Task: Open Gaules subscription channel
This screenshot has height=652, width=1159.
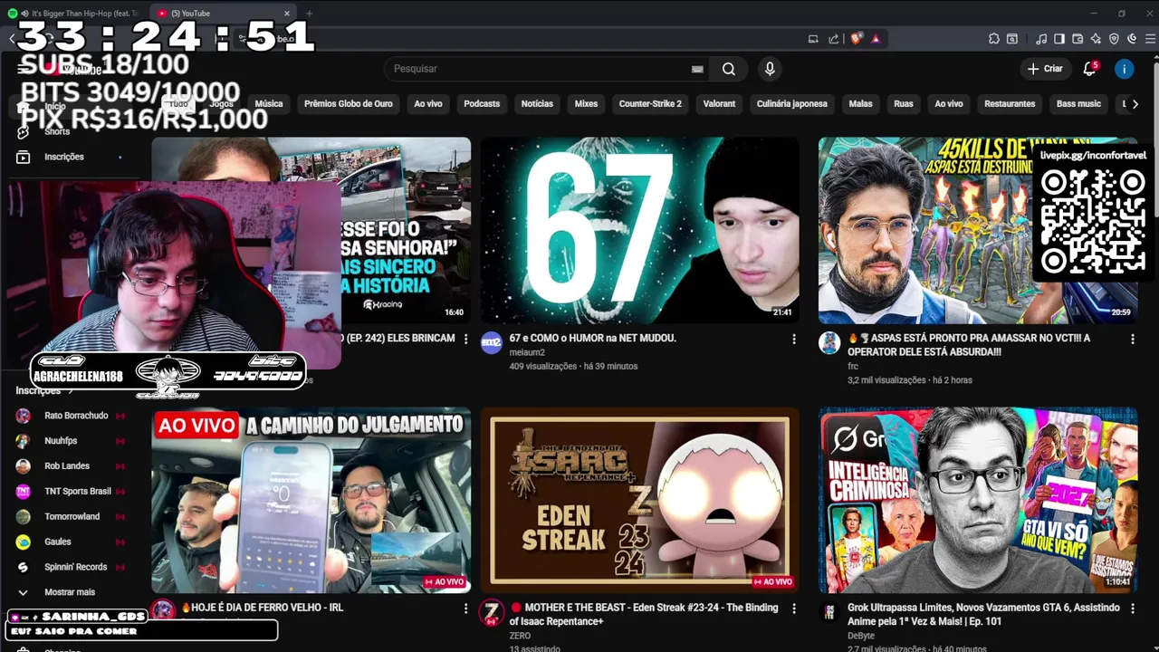Action: coord(70,542)
